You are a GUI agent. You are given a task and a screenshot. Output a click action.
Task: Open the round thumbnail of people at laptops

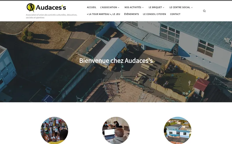click(x=116, y=130)
